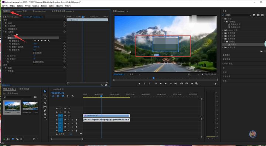Image resolution: width=266 pixels, height=146 pixels.
Task: Switch to the audio clip mixer tab
Action: point(63,11)
